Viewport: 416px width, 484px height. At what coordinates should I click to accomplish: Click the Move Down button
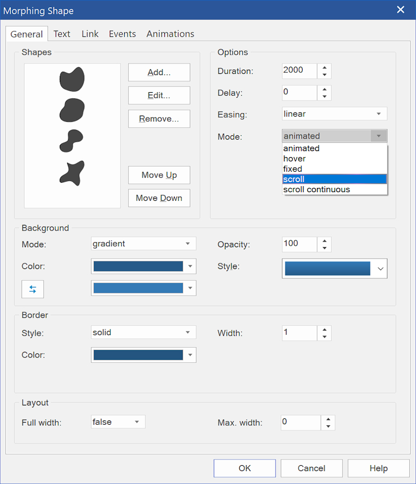(159, 198)
